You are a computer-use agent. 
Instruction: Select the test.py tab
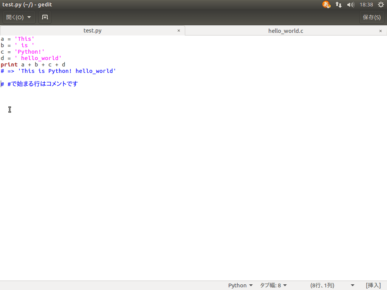pos(92,31)
